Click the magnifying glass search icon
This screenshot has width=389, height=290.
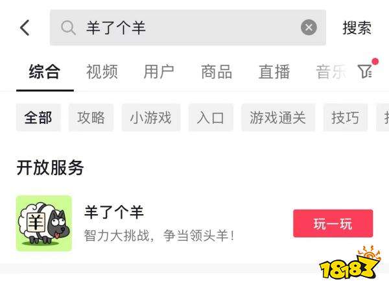coord(68,27)
